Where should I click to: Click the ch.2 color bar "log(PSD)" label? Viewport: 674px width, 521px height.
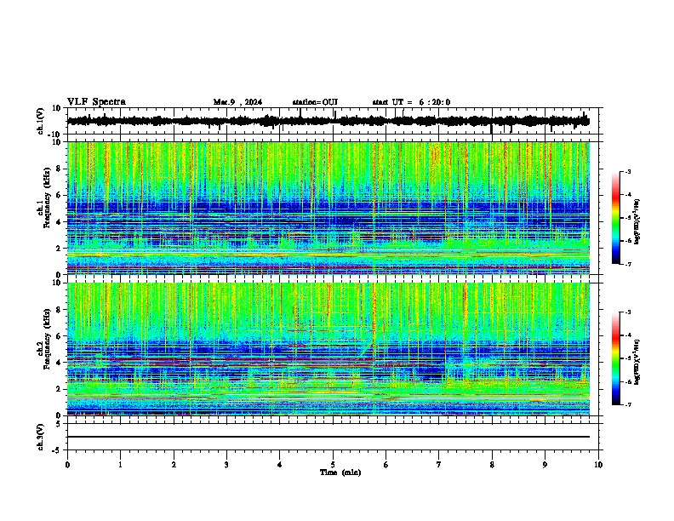pos(637,362)
